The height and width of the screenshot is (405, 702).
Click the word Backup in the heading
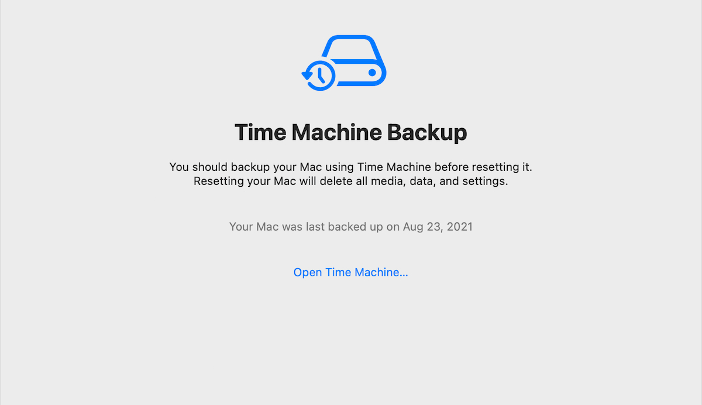tap(426, 133)
